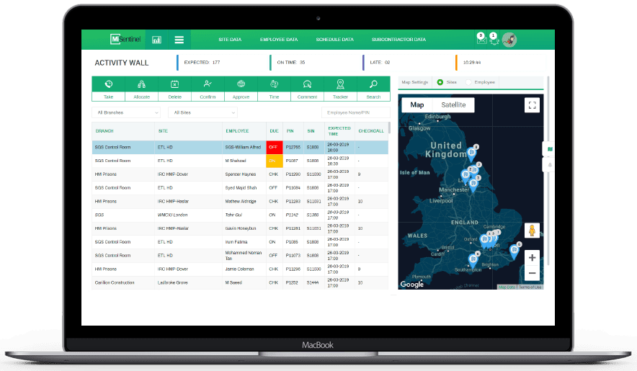Click the Time icon

(x=275, y=84)
